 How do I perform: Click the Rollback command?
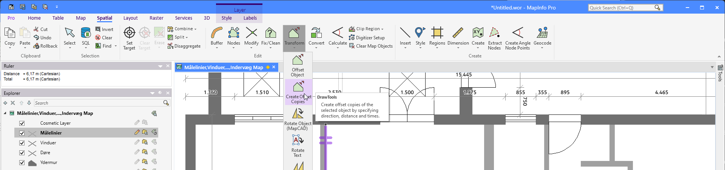click(x=45, y=46)
